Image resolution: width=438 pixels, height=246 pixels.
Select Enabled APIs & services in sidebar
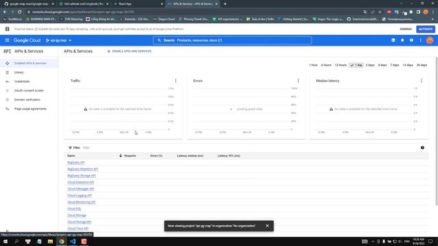coord(29,64)
